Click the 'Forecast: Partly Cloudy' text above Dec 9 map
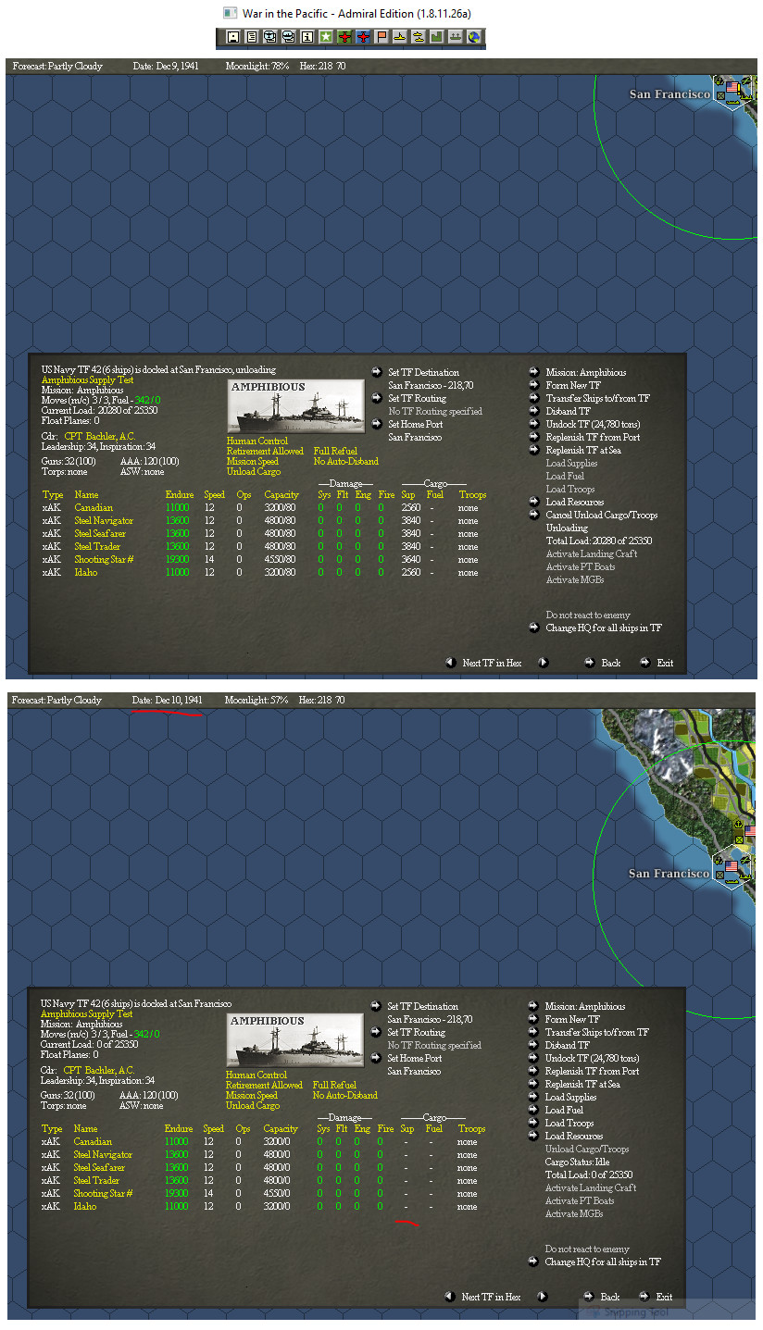Screen dimensions: 763x1330 point(57,66)
